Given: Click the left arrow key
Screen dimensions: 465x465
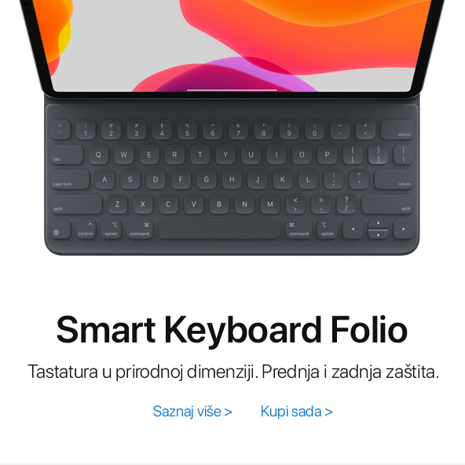Looking at the screenshot, I should pos(353,229).
